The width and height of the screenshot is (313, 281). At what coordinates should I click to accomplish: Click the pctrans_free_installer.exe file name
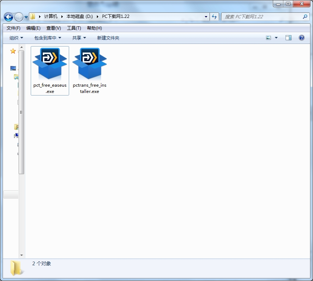(x=90, y=88)
